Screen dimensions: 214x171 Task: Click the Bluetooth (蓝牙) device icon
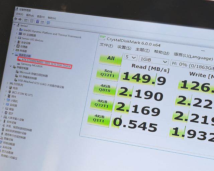(6, 114)
